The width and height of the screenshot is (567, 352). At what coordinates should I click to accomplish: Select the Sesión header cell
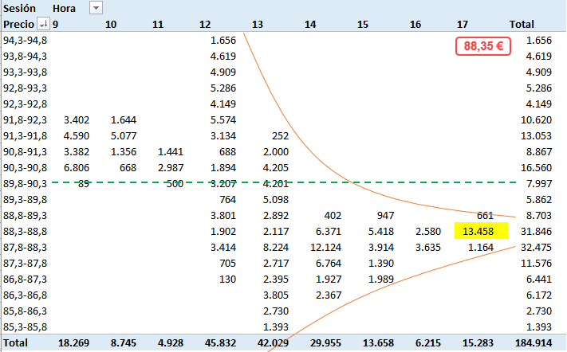(x=20, y=8)
